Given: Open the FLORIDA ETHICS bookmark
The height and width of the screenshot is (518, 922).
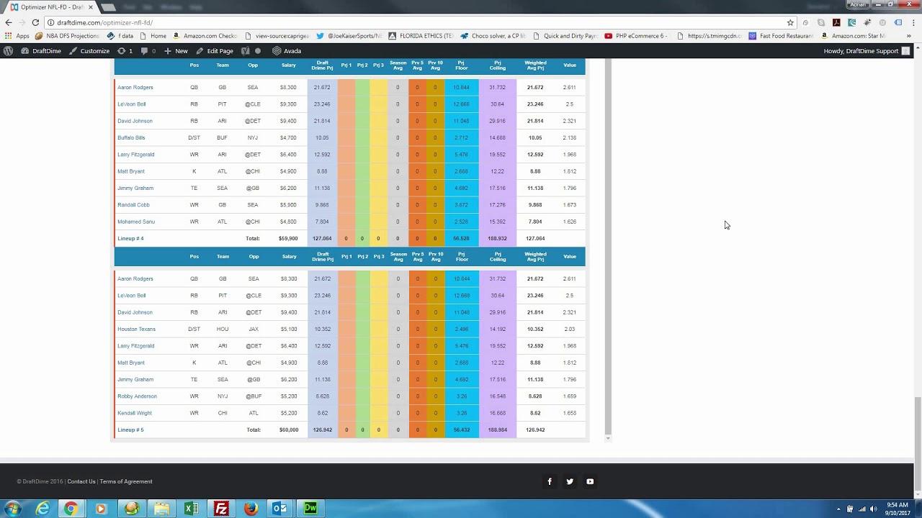Looking at the screenshot, I should point(421,36).
